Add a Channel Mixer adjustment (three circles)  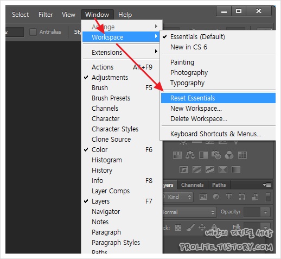point(229,155)
